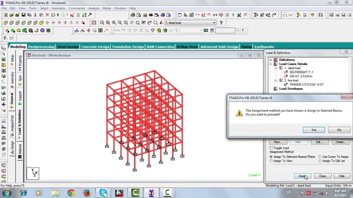
Task: Click the New structure icon
Action: [x=6, y=15]
